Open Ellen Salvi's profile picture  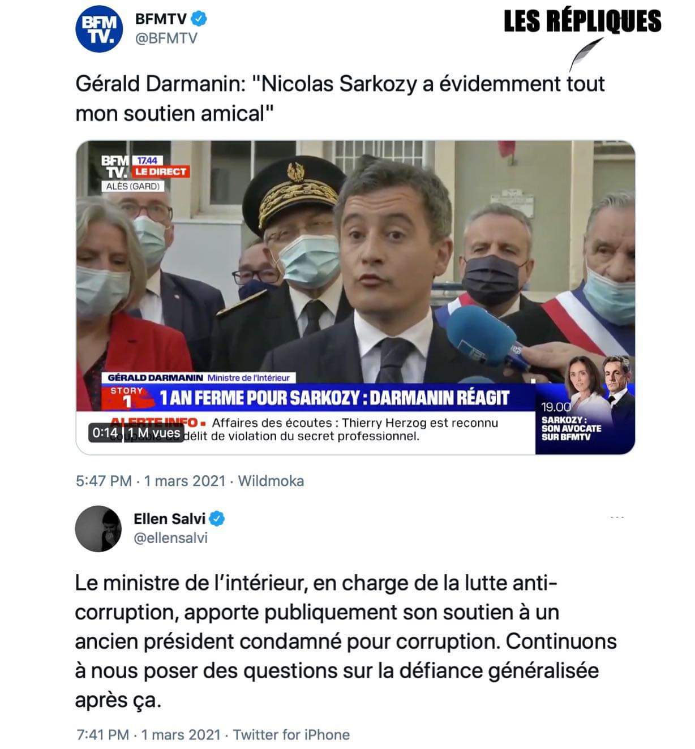(98, 528)
